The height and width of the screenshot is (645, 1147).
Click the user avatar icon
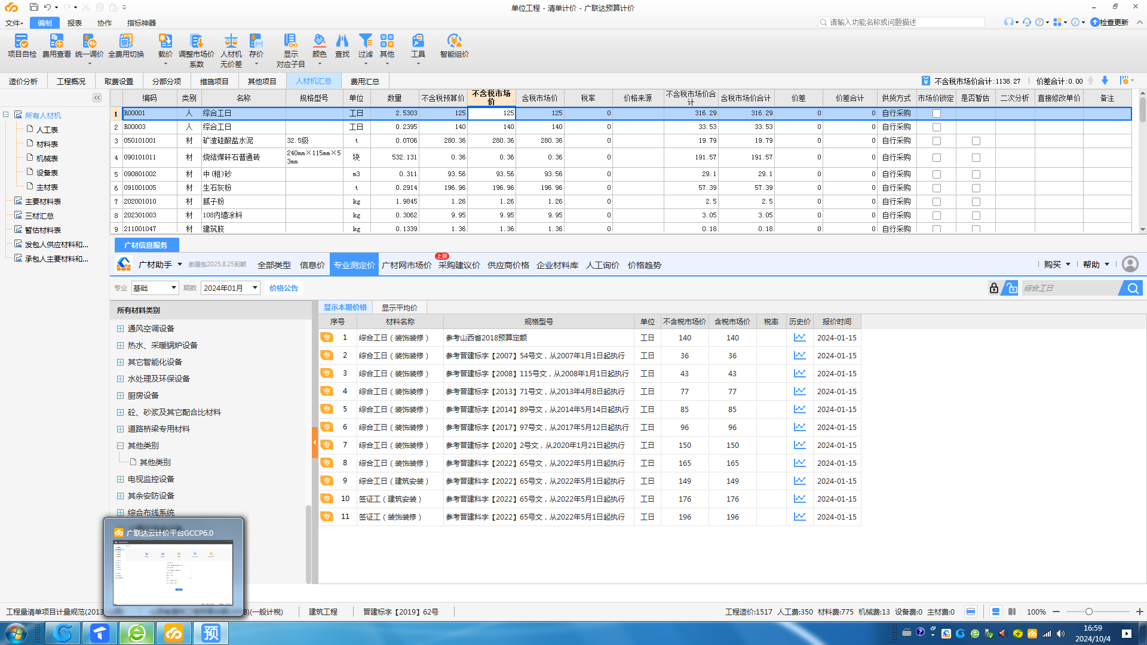1130,265
